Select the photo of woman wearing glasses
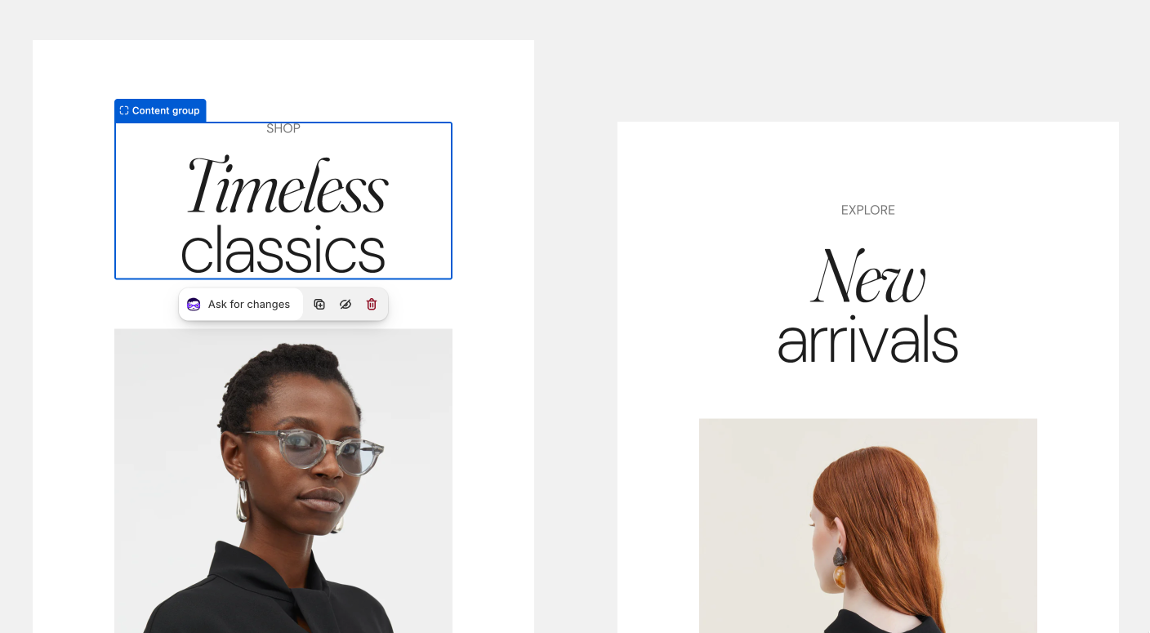 (283, 480)
